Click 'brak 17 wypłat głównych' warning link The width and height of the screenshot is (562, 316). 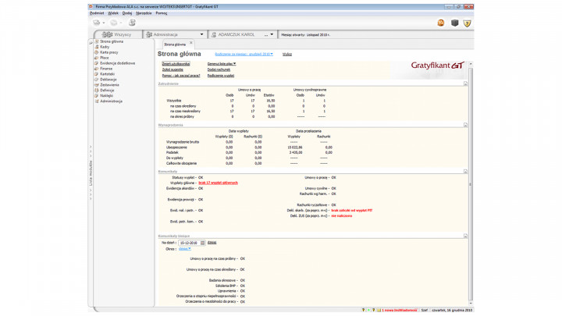218,183
